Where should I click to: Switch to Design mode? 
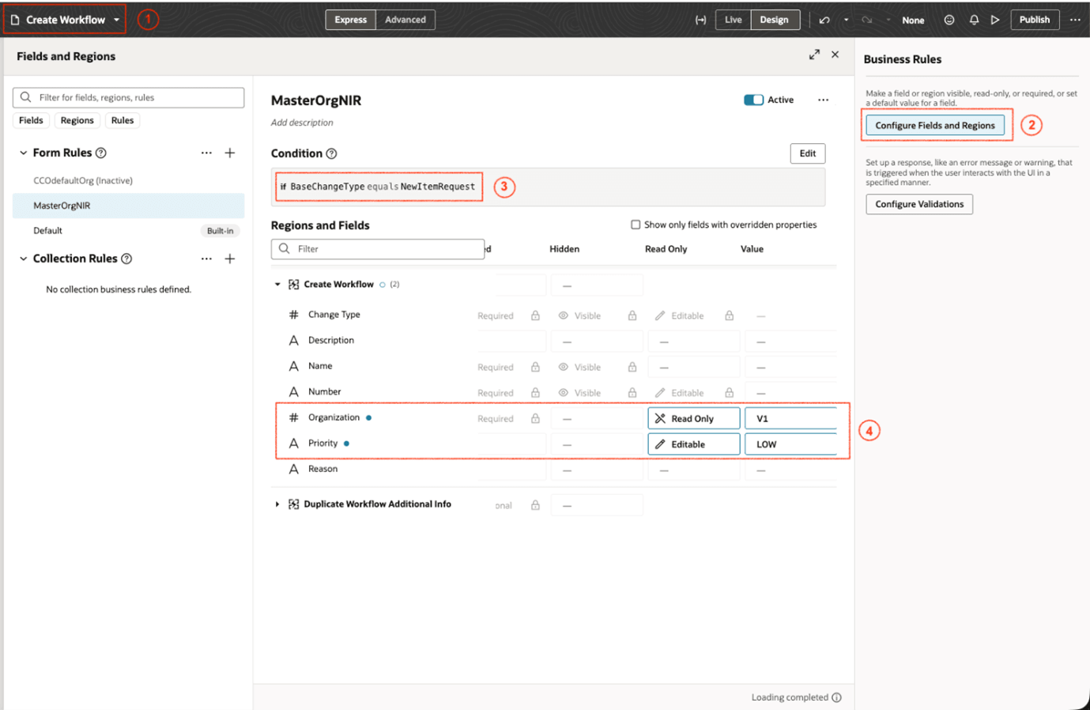775,20
